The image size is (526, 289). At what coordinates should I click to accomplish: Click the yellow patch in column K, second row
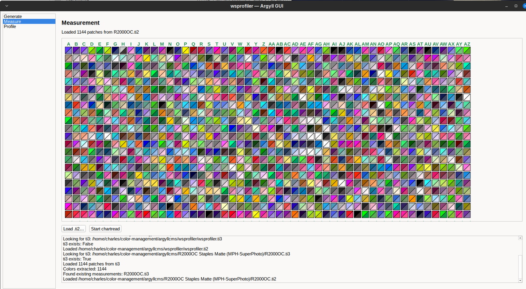(x=147, y=58)
